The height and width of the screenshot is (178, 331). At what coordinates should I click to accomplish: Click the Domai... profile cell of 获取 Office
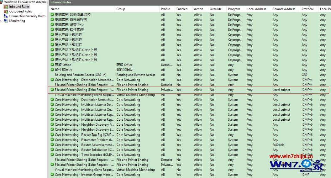[x=166, y=65]
